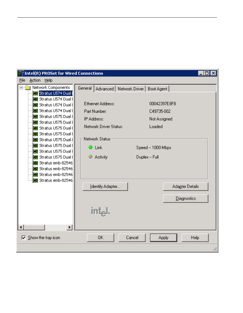Click the Network Driver Status value Loaded
Screen dimensions: 243x313
click(x=156, y=127)
